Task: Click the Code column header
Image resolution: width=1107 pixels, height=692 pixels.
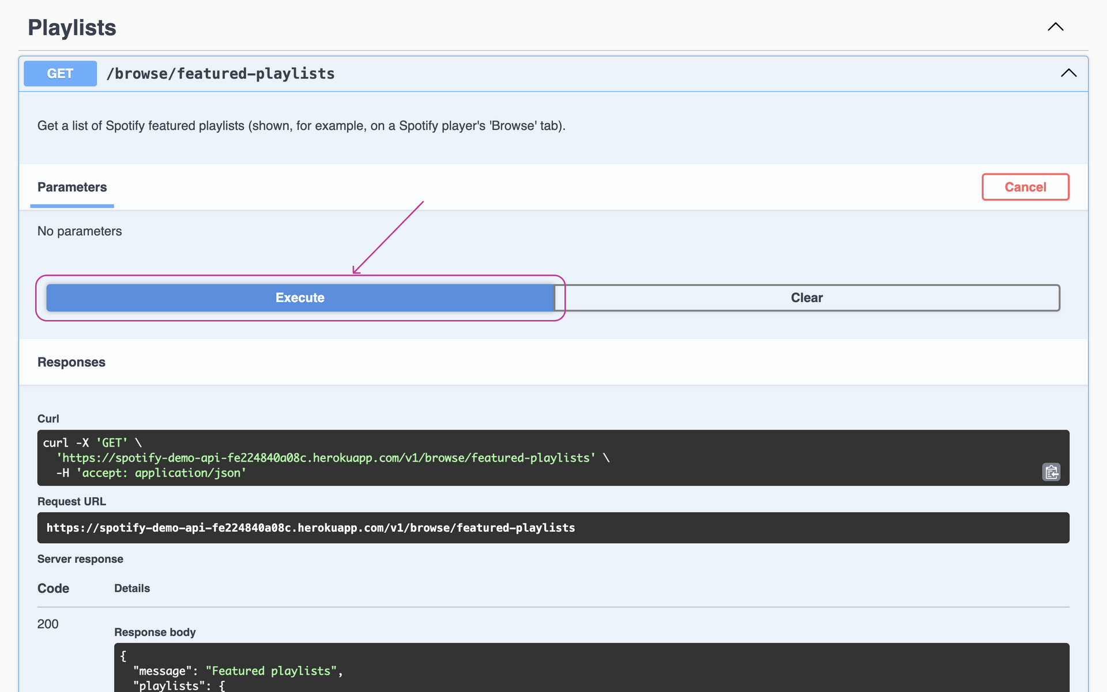Action: [52, 588]
